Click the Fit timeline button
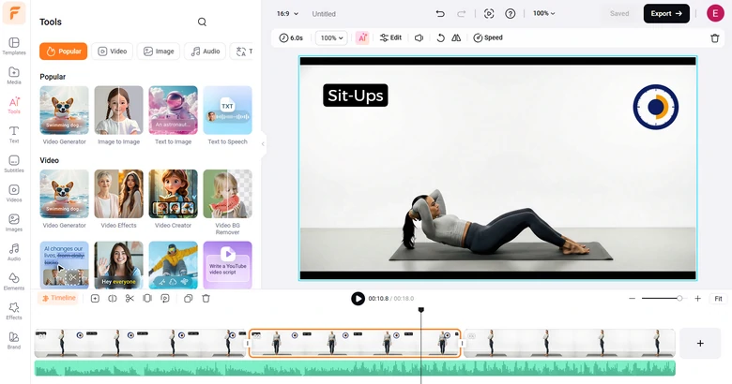 718,298
